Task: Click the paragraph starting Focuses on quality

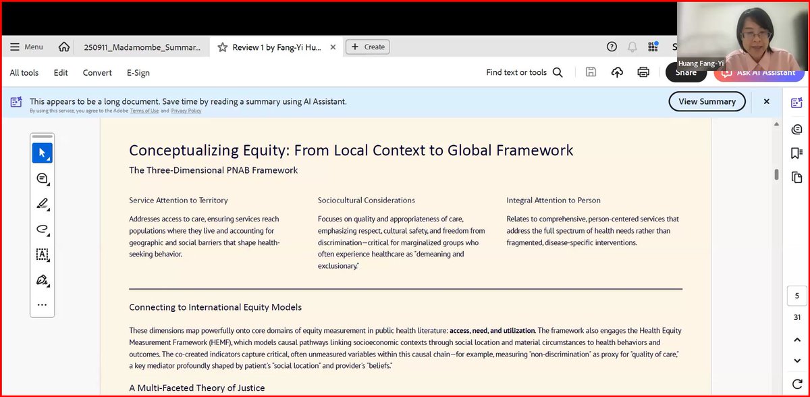Action: pos(402,242)
